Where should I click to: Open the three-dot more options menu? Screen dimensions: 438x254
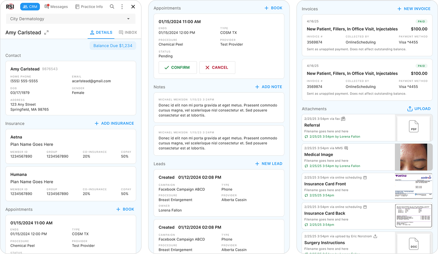[122, 7]
